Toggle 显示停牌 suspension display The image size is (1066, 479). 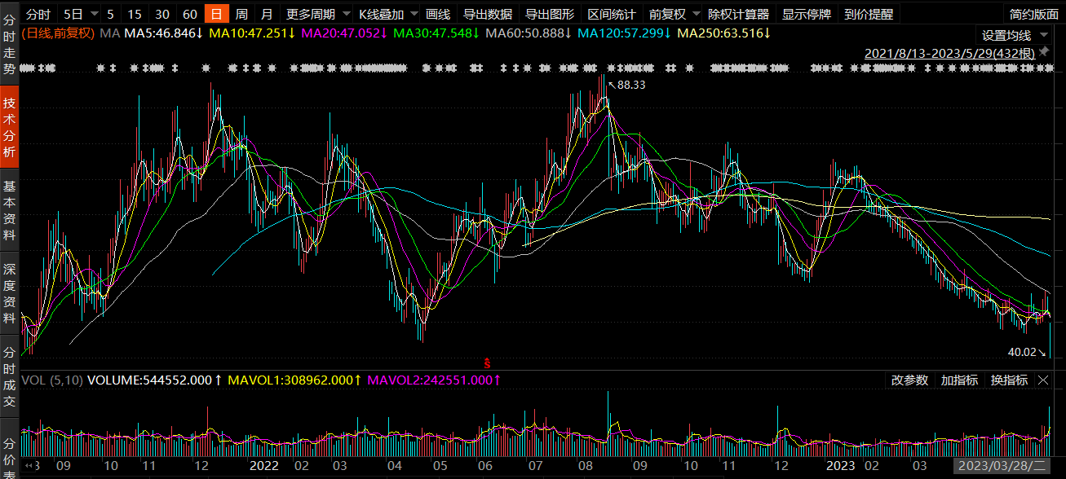coord(807,14)
